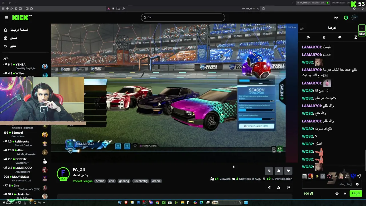Click the crossed-out eye icon under stream

[288, 187]
